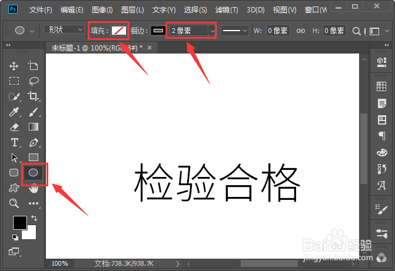Expand the status bar document info arrow

pos(177,264)
